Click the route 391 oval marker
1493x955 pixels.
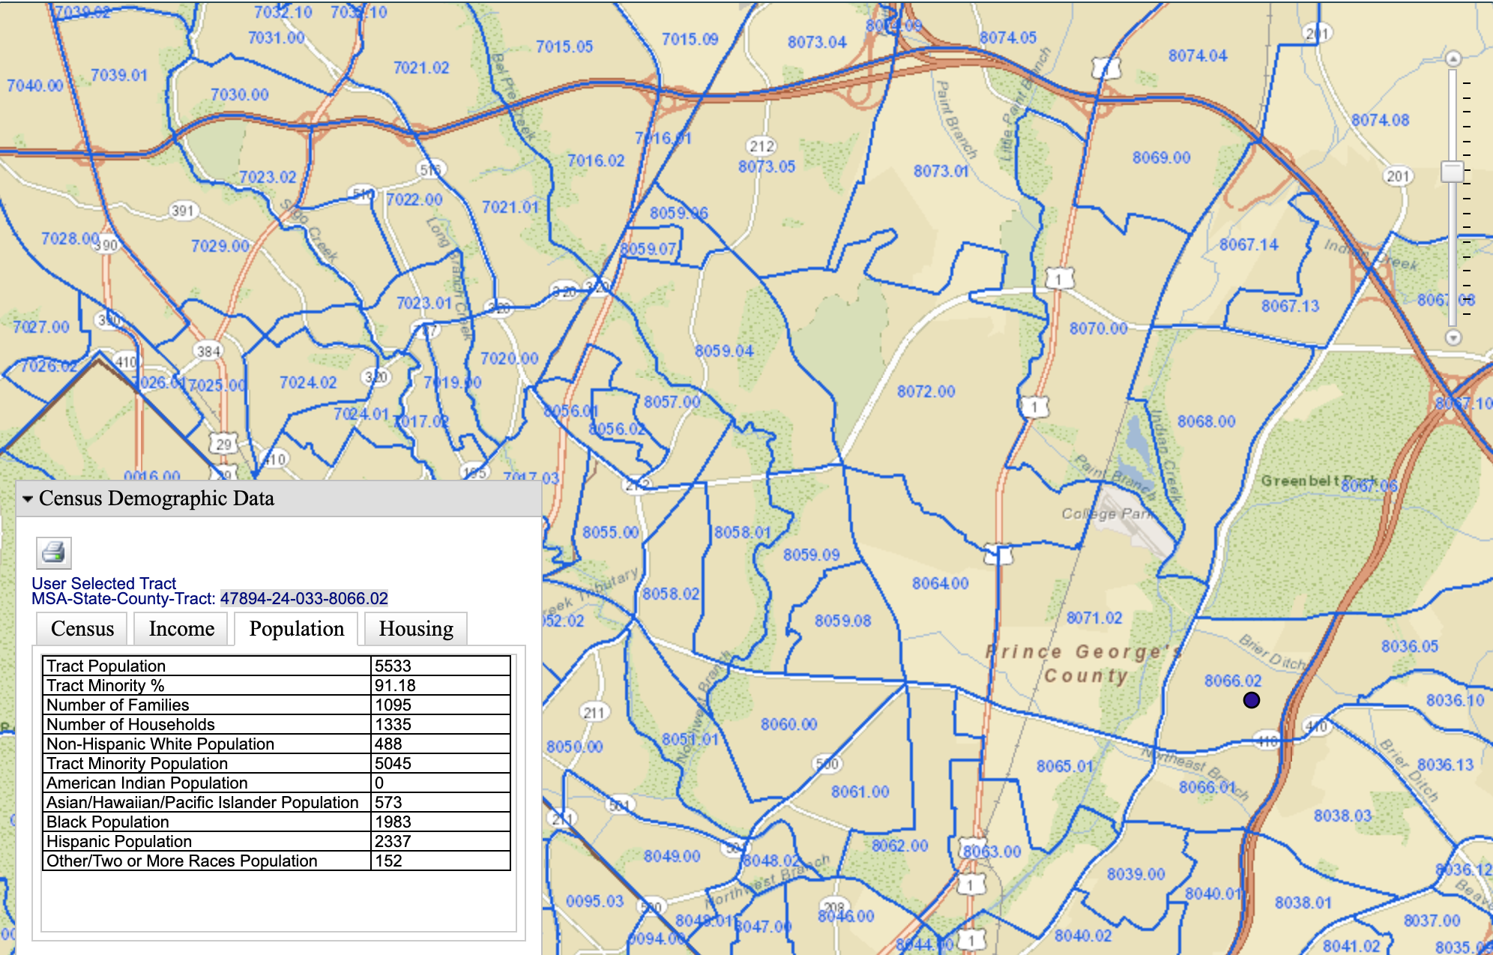click(x=182, y=211)
